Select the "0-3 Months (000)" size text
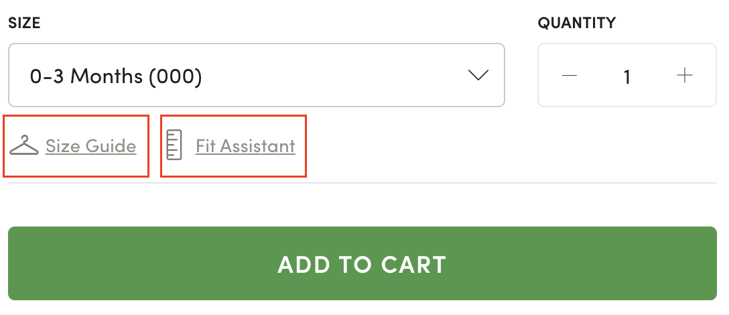Image resolution: width=729 pixels, height=315 pixels. (116, 76)
